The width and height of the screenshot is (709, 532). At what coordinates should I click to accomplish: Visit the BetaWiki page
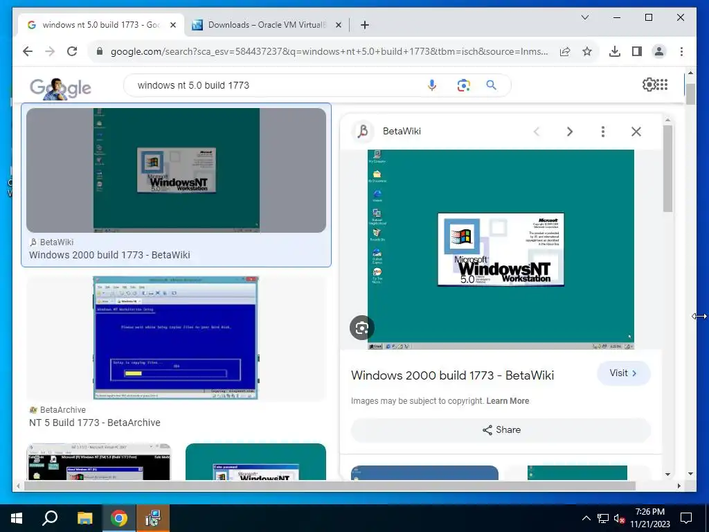(624, 373)
